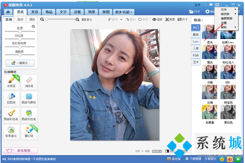Expand the 换皮肤 submenu
The width and height of the screenshot is (245, 163).
226,14
